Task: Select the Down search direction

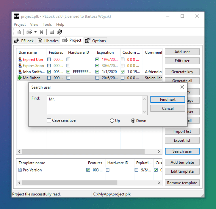Action: 133,121
